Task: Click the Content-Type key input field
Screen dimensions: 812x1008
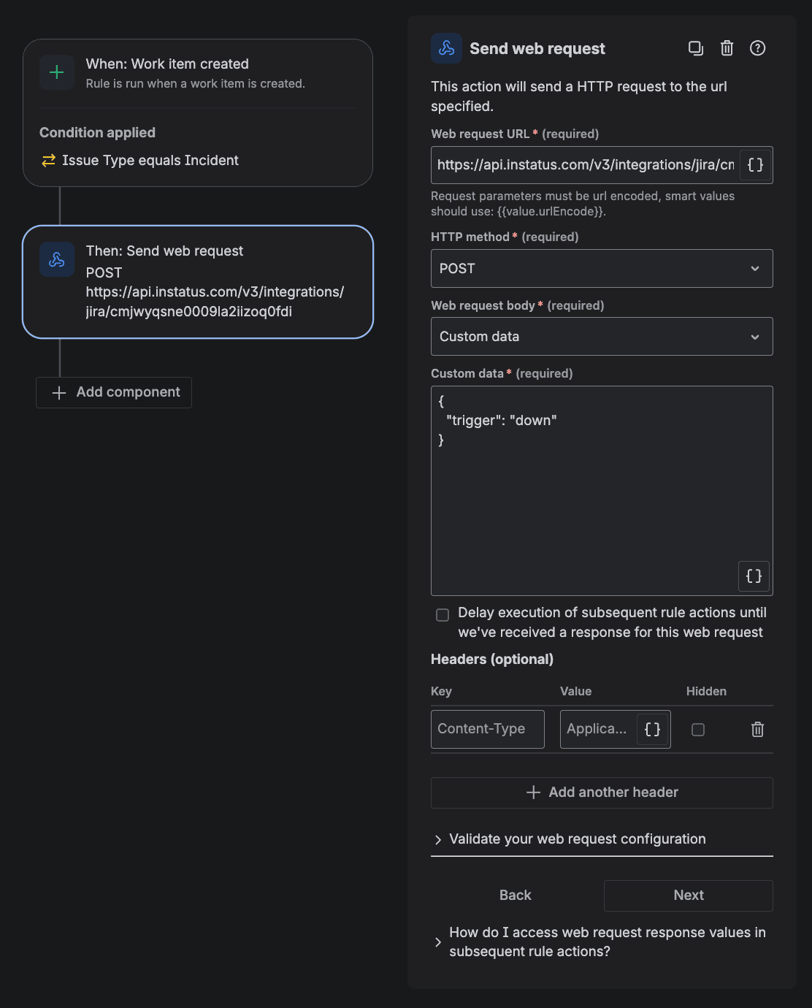Action: click(x=487, y=729)
